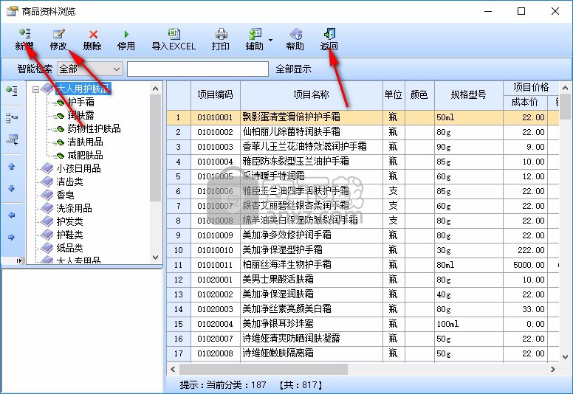This screenshot has width=573, height=394.
Task: Select 洁肤用品 in the category tree
Action: (x=85, y=142)
